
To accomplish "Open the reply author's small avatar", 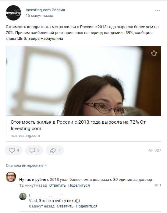I will click(x=23, y=196).
